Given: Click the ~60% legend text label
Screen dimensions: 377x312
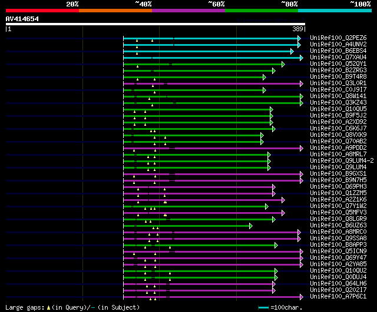Looking at the screenshot, I should pos(216,4).
